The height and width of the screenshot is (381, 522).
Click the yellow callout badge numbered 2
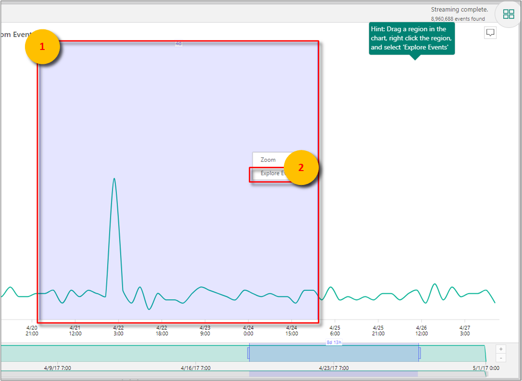click(301, 168)
